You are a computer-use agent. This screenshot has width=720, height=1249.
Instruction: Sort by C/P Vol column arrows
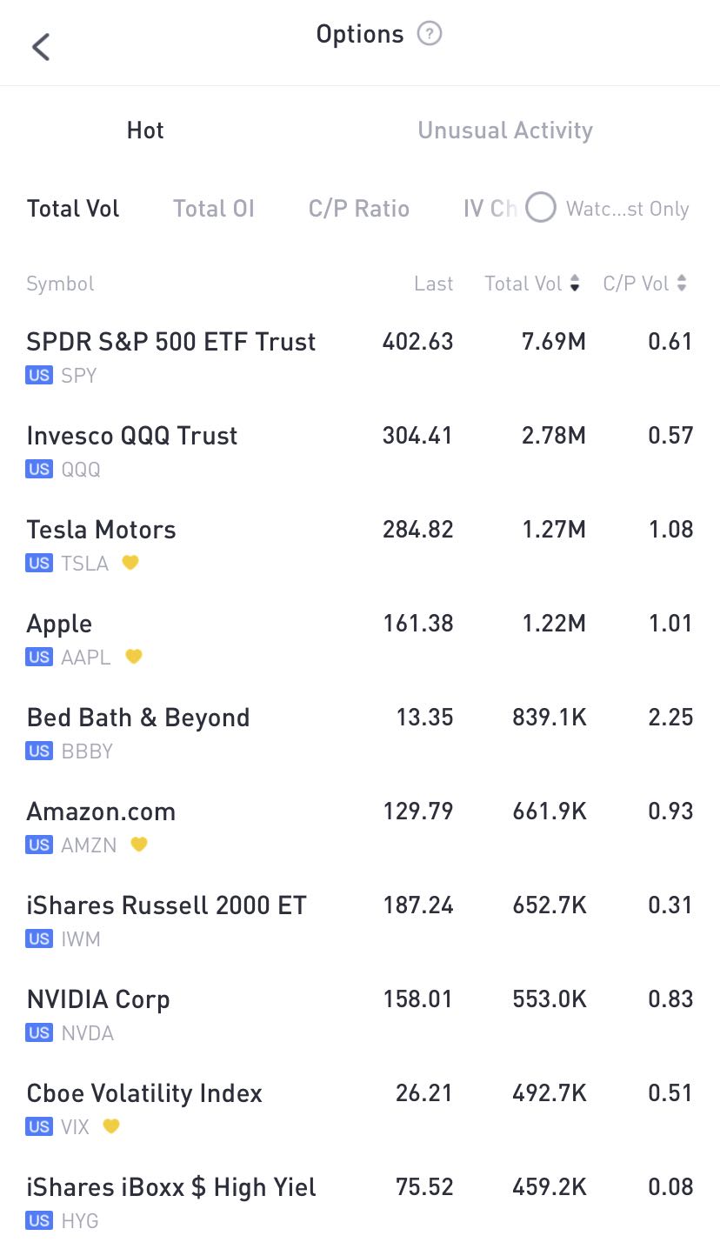(x=682, y=284)
